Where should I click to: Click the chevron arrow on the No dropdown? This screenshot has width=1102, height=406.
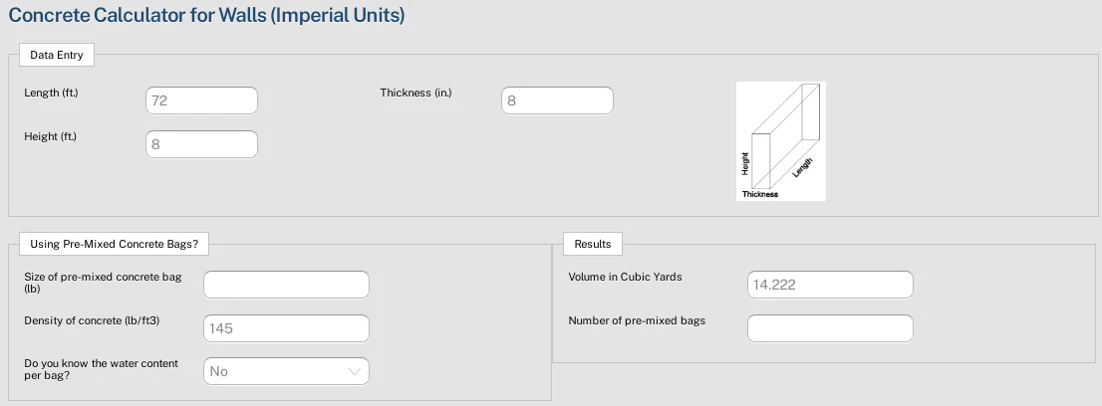(x=355, y=371)
